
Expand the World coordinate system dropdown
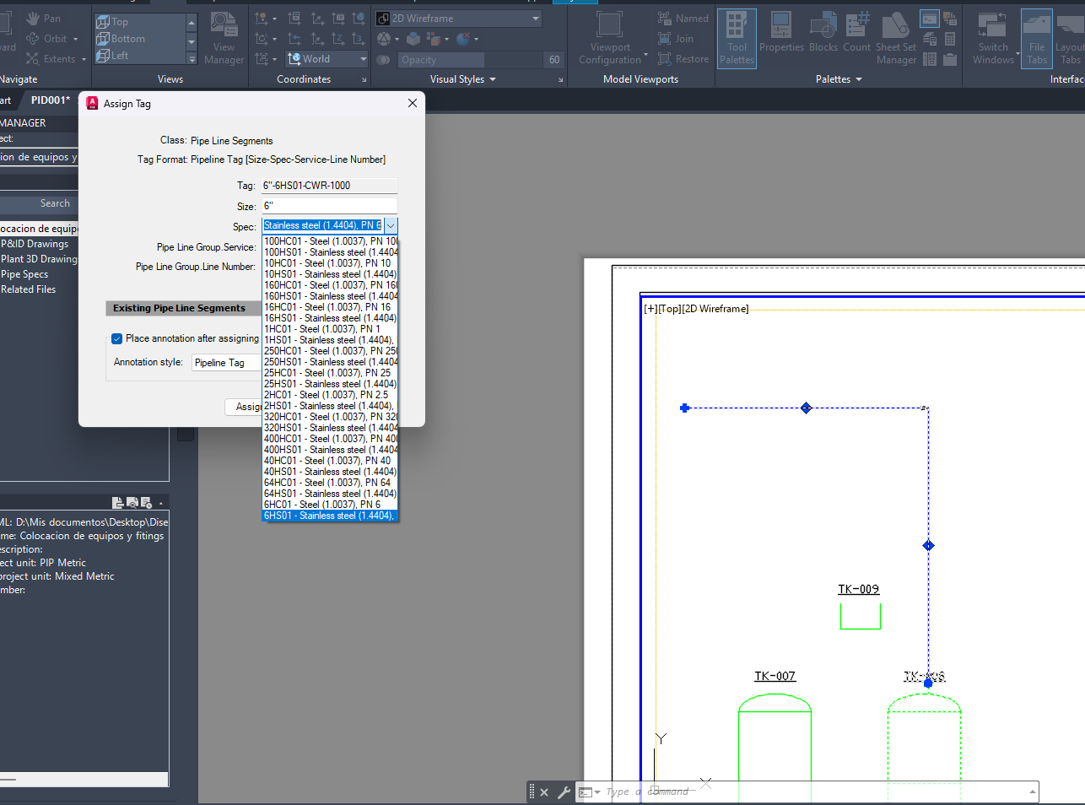(x=327, y=59)
